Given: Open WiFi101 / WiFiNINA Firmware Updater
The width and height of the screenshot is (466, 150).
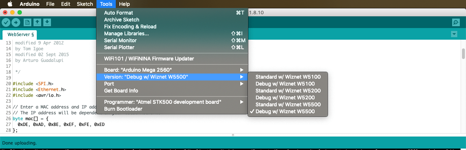Looking at the screenshot, I should [172, 59].
